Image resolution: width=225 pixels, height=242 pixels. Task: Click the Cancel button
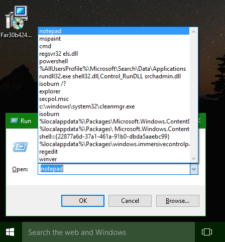pos(130,201)
